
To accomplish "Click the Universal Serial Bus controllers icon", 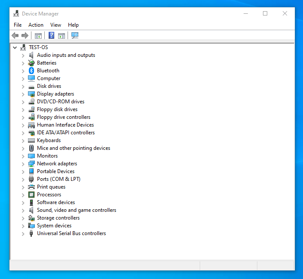I will [31, 233].
